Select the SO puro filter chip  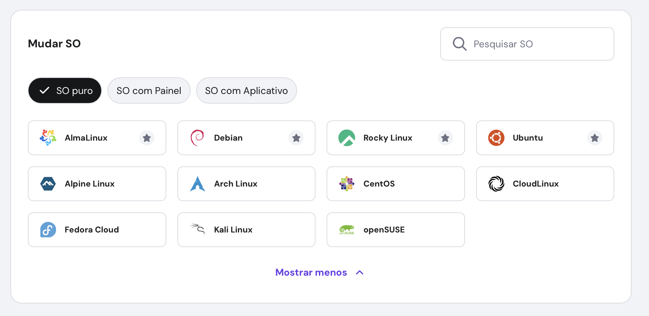(65, 90)
